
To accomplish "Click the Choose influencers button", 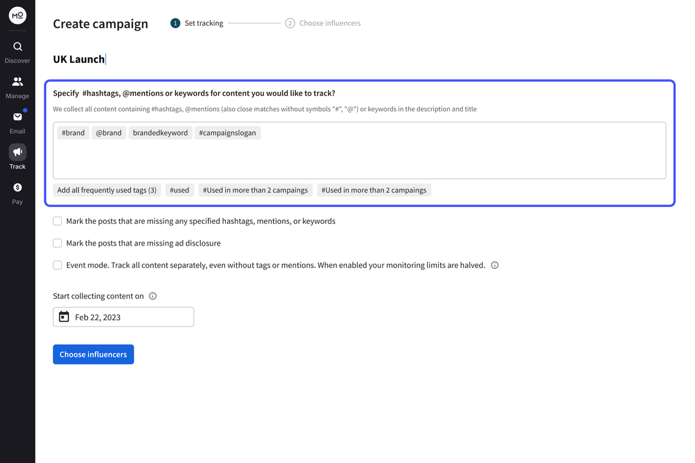I will coord(93,354).
